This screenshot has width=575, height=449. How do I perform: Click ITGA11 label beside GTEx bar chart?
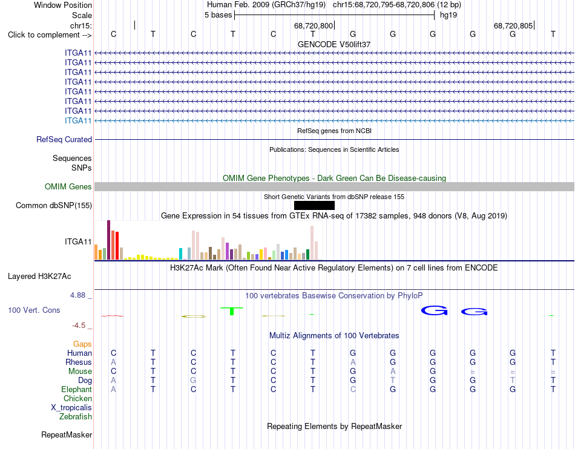click(78, 241)
